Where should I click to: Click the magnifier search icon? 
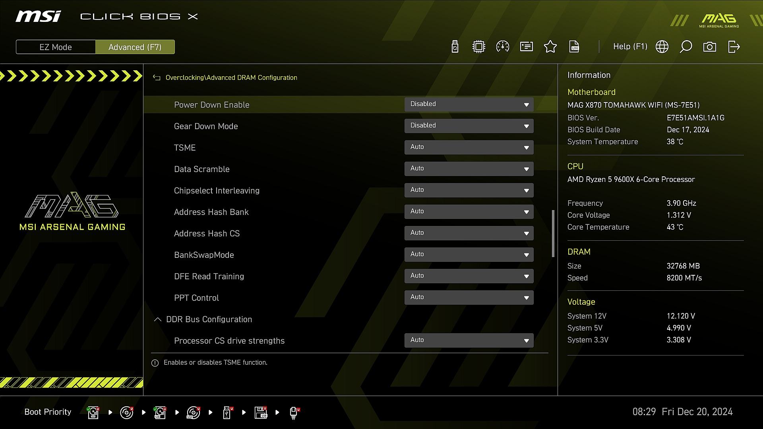coord(686,47)
